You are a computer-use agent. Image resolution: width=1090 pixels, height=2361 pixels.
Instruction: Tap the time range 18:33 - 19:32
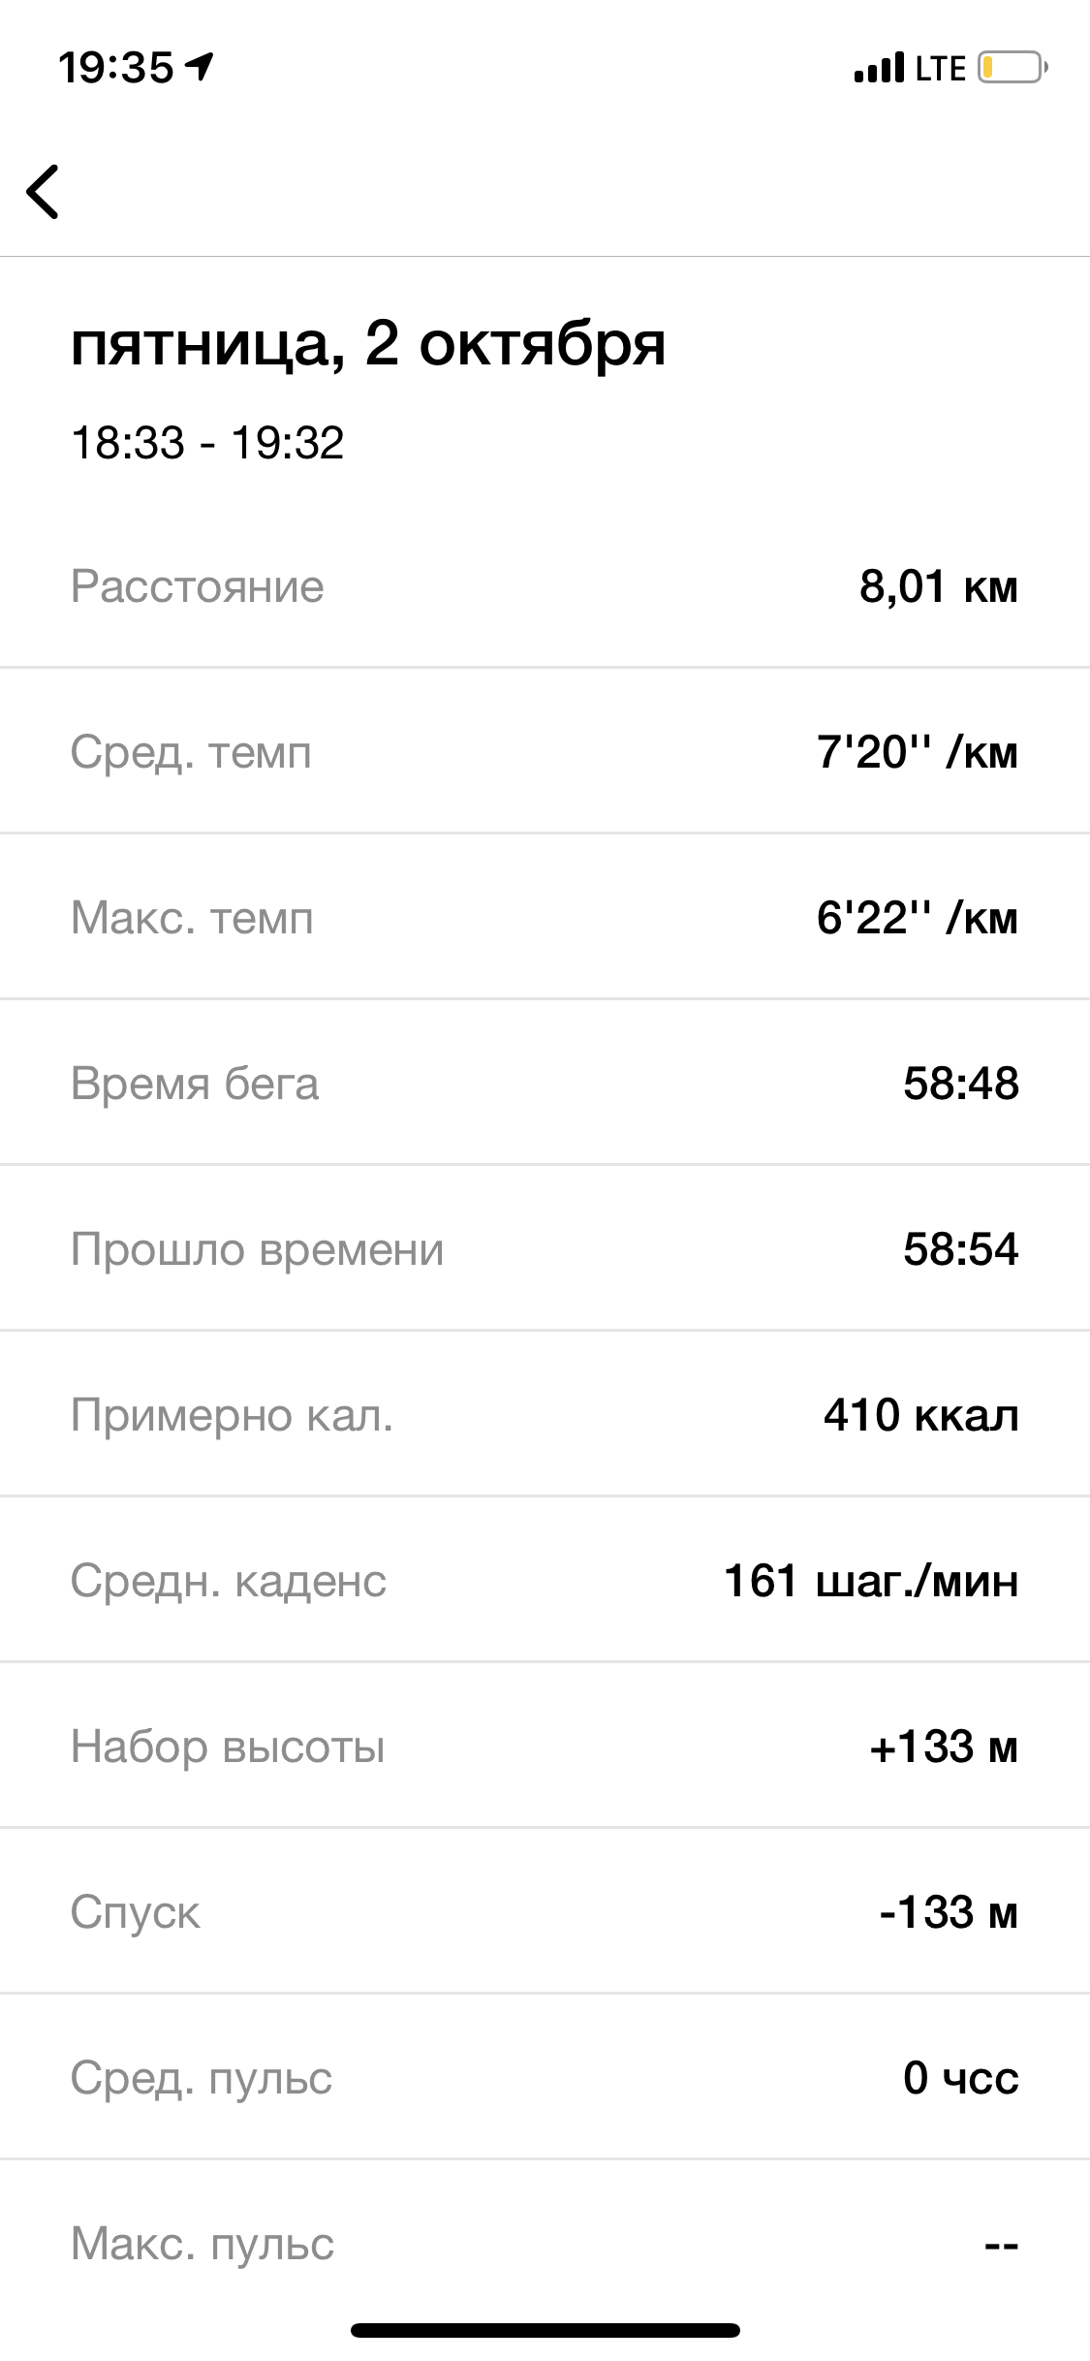207,444
